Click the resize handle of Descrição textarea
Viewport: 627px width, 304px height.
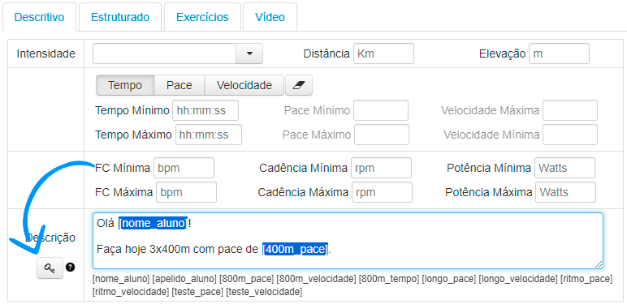pos(599,264)
